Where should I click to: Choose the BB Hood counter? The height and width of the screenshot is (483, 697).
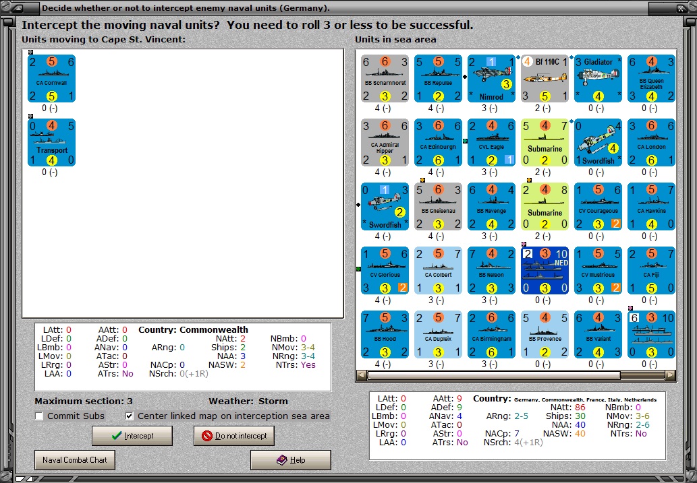tap(385, 334)
